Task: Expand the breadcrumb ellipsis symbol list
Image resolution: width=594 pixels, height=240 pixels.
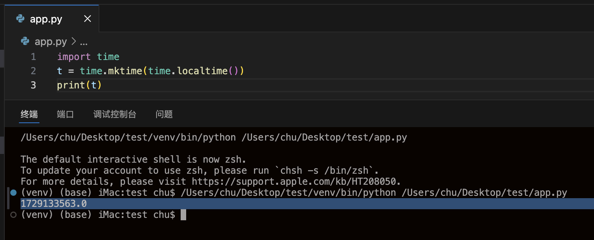Action: pos(84,42)
